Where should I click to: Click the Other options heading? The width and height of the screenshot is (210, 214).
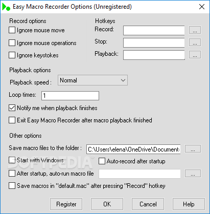pyautogui.click(x=26, y=136)
